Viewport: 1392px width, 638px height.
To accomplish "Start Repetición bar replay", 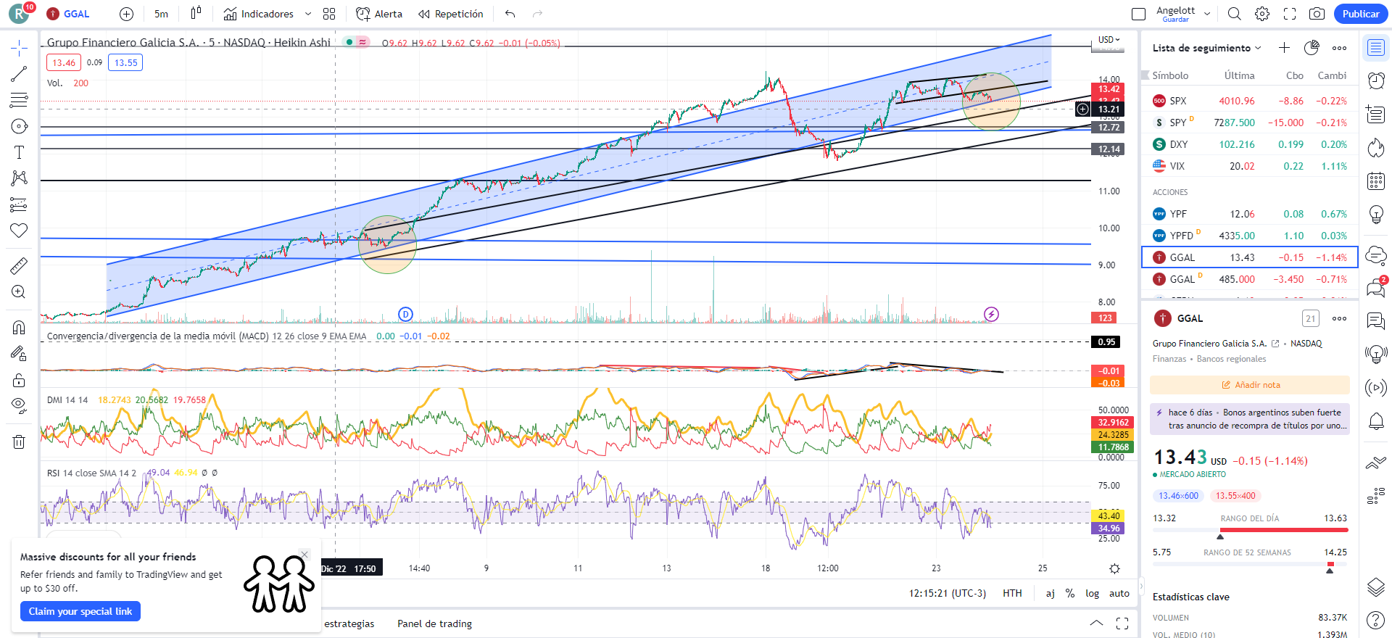I will 450,14.
